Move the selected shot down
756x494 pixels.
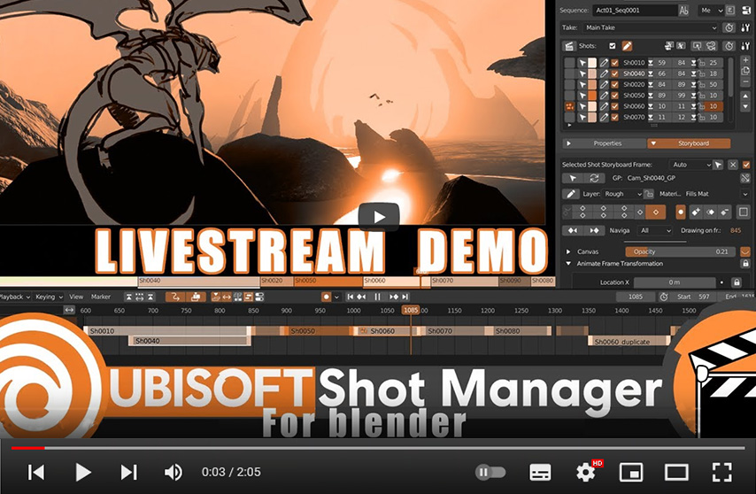[x=745, y=106]
